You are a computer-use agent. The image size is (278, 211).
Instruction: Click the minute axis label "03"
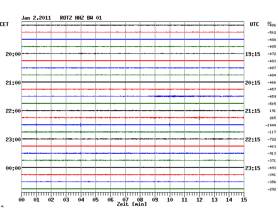coord(66,200)
